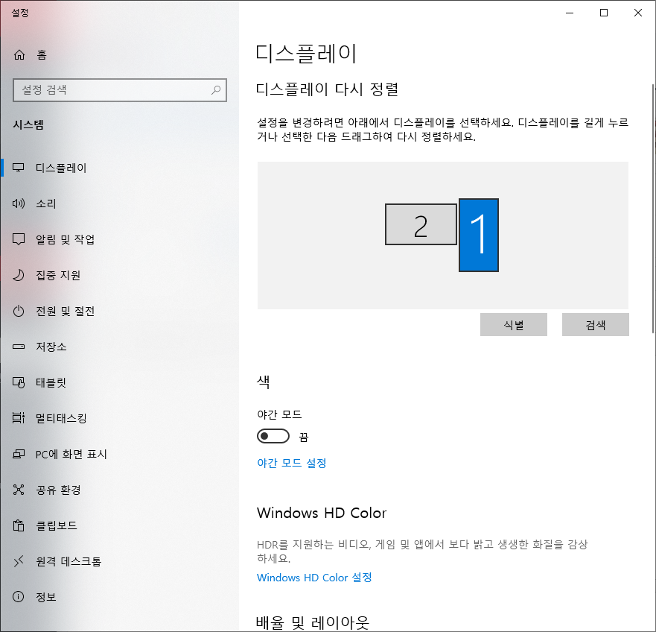Select display 2 in the arrangement

tap(421, 224)
